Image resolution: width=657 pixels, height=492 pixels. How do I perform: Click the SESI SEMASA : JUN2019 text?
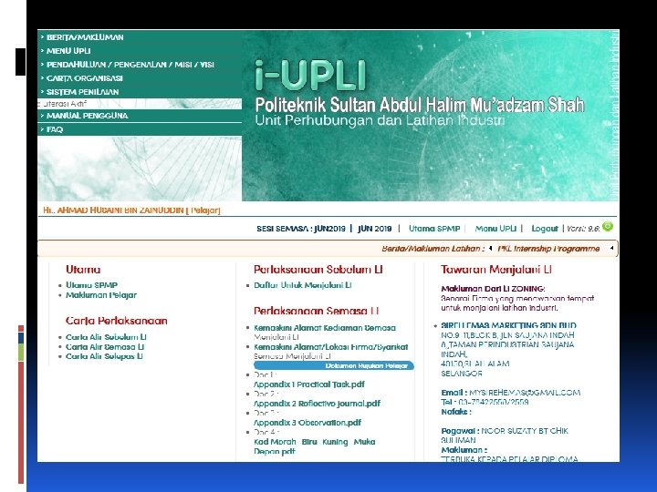point(301,229)
